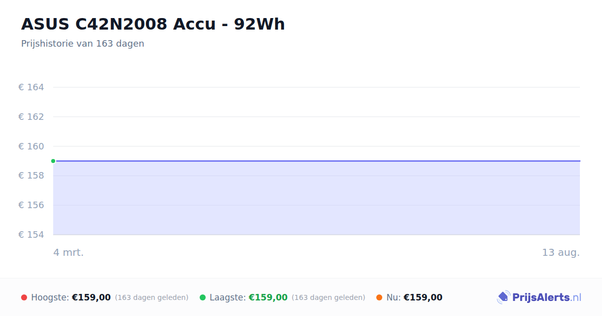Click the € 158 axis label
This screenshot has height=316, width=602.
pyautogui.click(x=31, y=176)
